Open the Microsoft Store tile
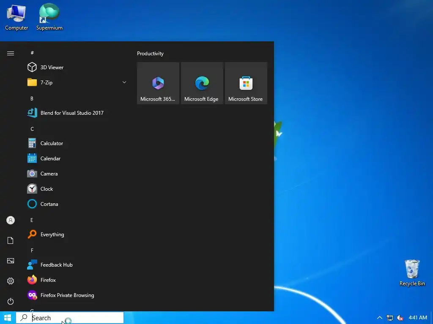Image resolution: width=433 pixels, height=324 pixels. coord(246,83)
